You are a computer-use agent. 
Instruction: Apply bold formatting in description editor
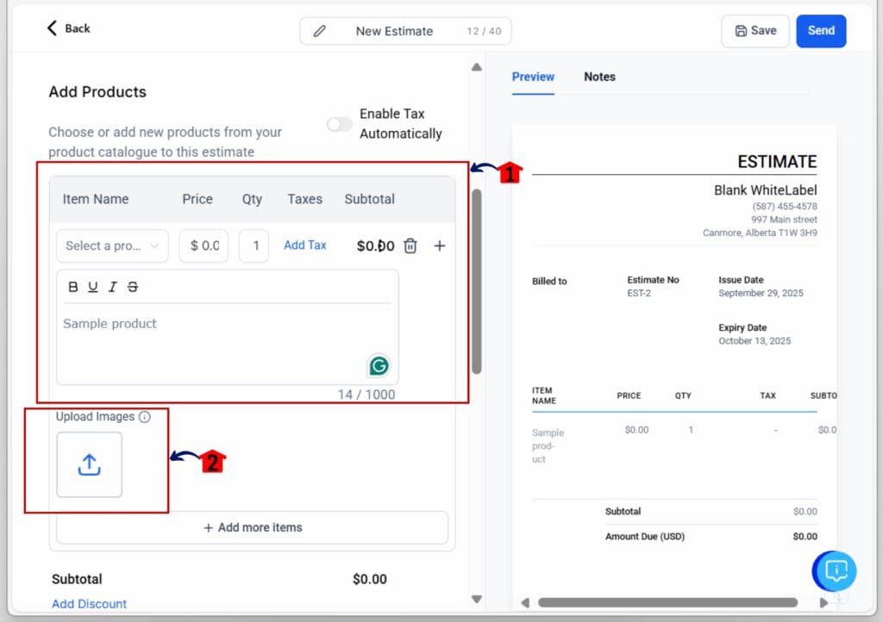[x=73, y=287]
